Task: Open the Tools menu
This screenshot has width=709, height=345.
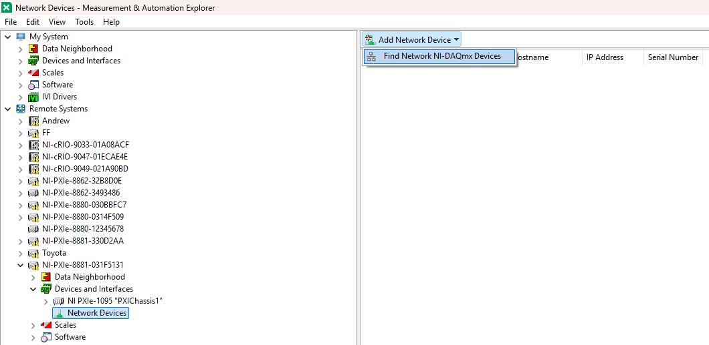Action: pos(84,22)
